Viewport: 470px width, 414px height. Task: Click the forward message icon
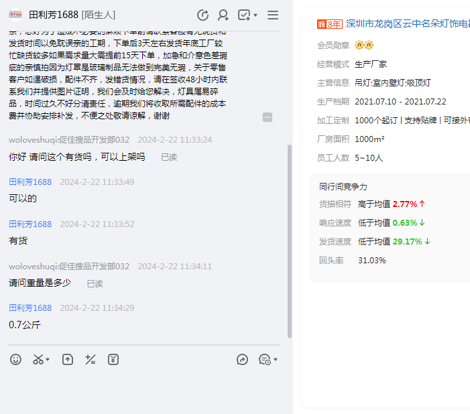pos(242,360)
